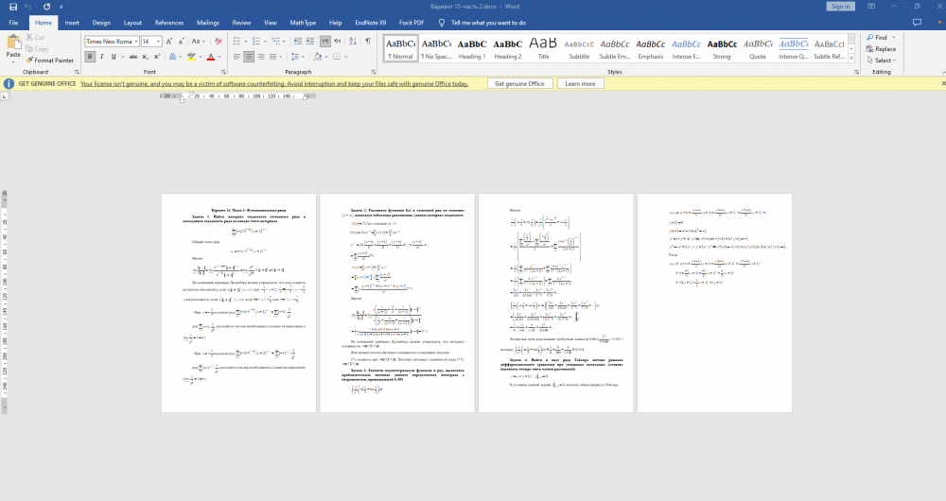Open the line and paragraph spacing menu
This screenshot has height=501, width=946.
[295, 57]
